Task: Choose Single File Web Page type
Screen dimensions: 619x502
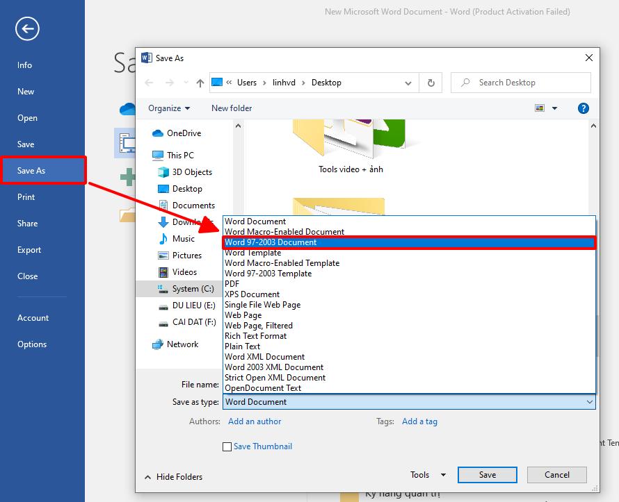Action: pos(409,305)
